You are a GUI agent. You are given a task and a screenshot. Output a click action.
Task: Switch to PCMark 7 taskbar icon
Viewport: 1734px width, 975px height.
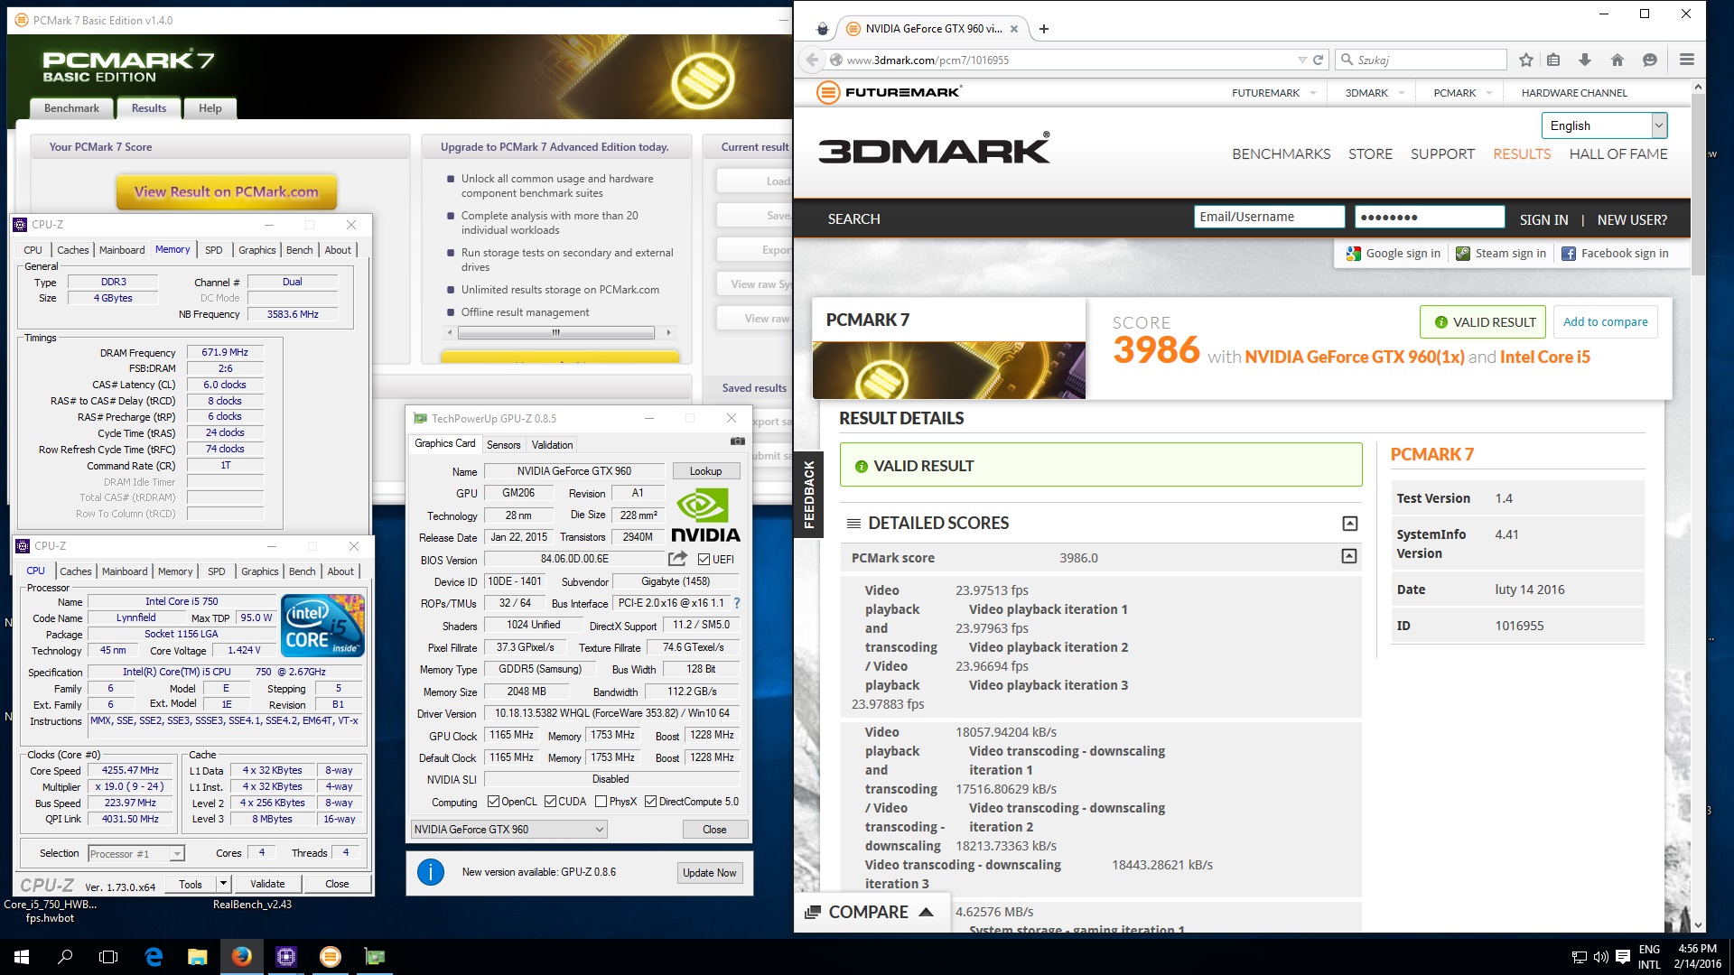click(x=331, y=957)
